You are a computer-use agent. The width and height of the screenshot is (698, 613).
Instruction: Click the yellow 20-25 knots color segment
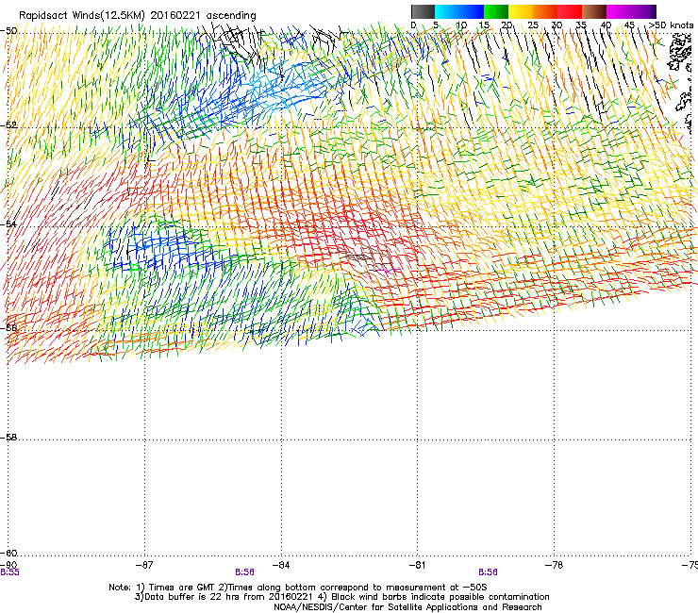coord(521,11)
